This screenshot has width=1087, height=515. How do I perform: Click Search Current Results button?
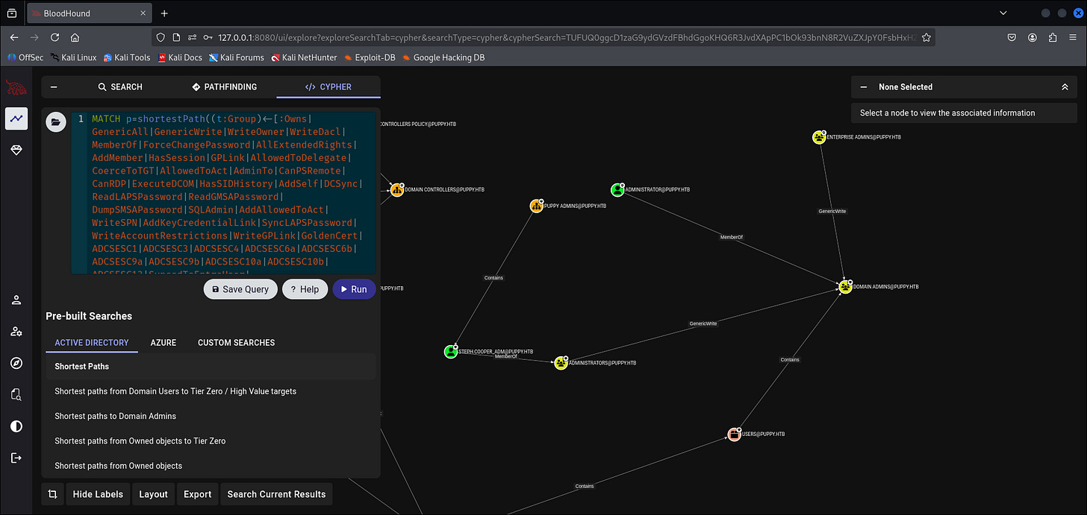click(277, 494)
